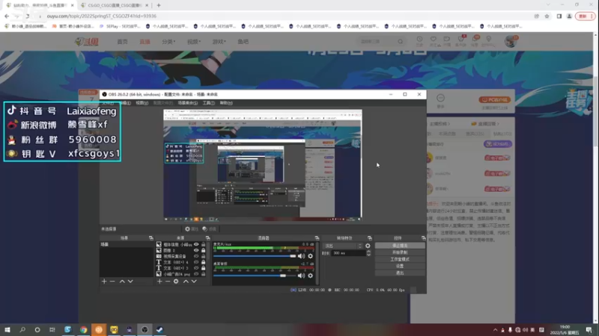Switch to the CSGO browser tab
This screenshot has width=599, height=336.
coord(114,5)
